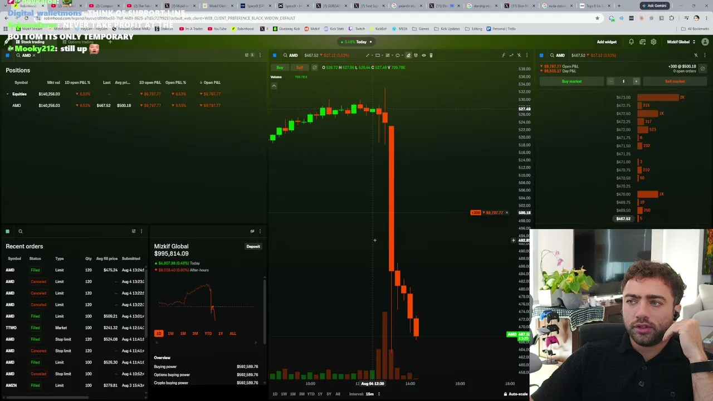Click the AMD symbol search in chart widget
The height and width of the screenshot is (401, 713).
290,55
